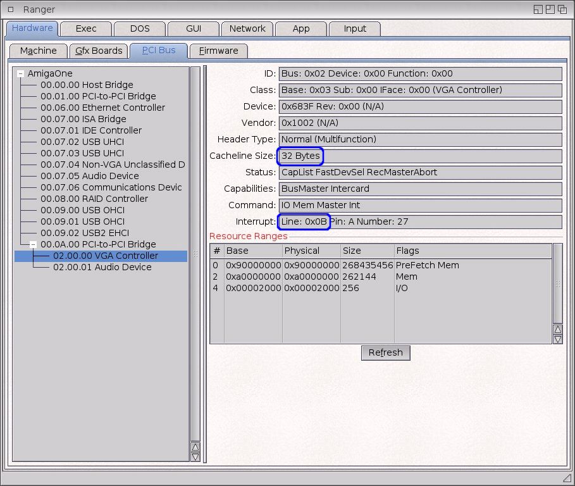Select 00.07.01 IDE Controller
The image size is (575, 486).
[91, 130]
